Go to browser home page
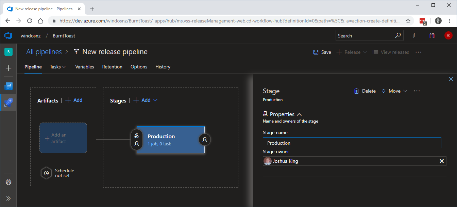 (x=40, y=21)
